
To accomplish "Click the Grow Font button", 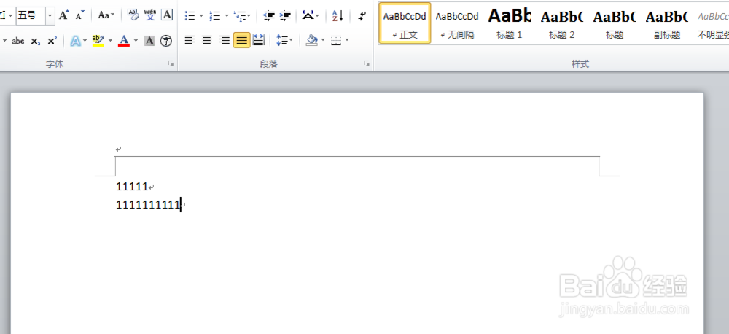I will (64, 15).
